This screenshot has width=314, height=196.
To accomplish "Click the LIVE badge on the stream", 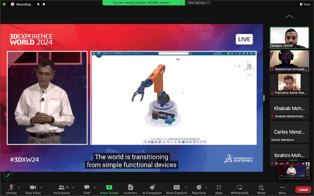I will (x=244, y=39).
